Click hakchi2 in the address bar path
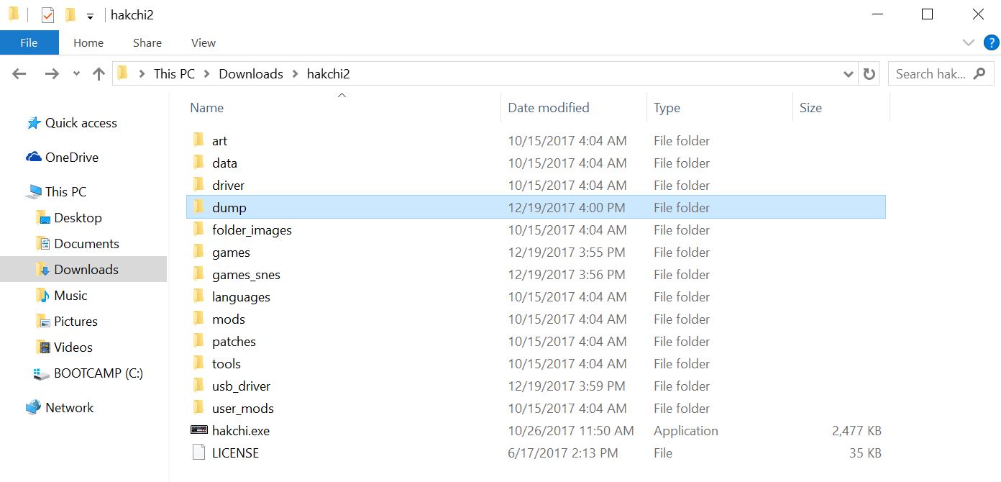Viewport: 1001px width, 482px height. pos(329,73)
